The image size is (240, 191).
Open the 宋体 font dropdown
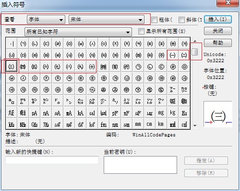click(x=107, y=20)
